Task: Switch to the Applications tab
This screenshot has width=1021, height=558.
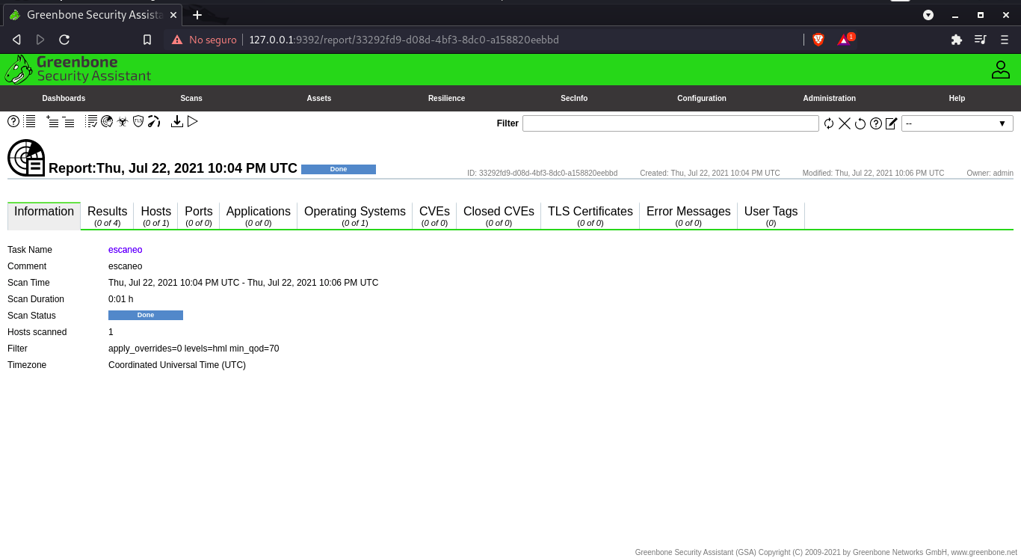Action: coord(259,215)
